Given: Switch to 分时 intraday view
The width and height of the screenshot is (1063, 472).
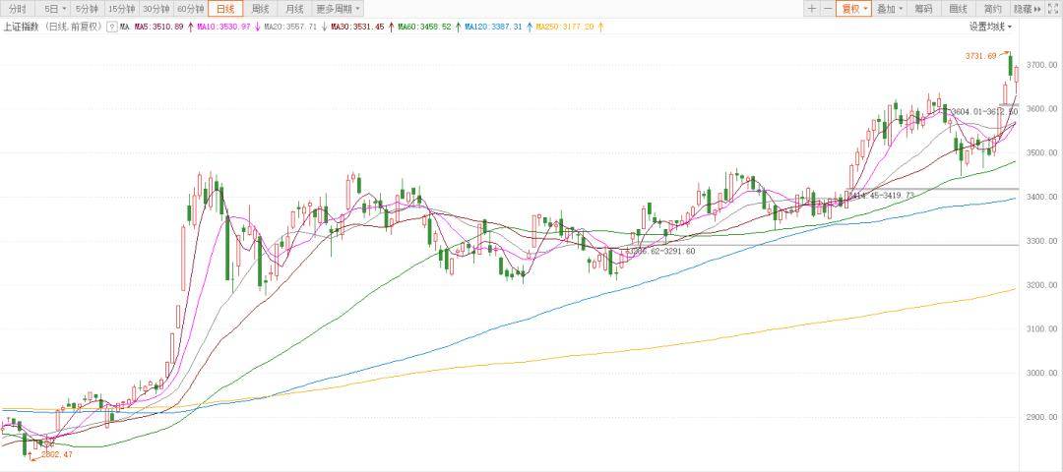Looking at the screenshot, I should (x=18, y=9).
